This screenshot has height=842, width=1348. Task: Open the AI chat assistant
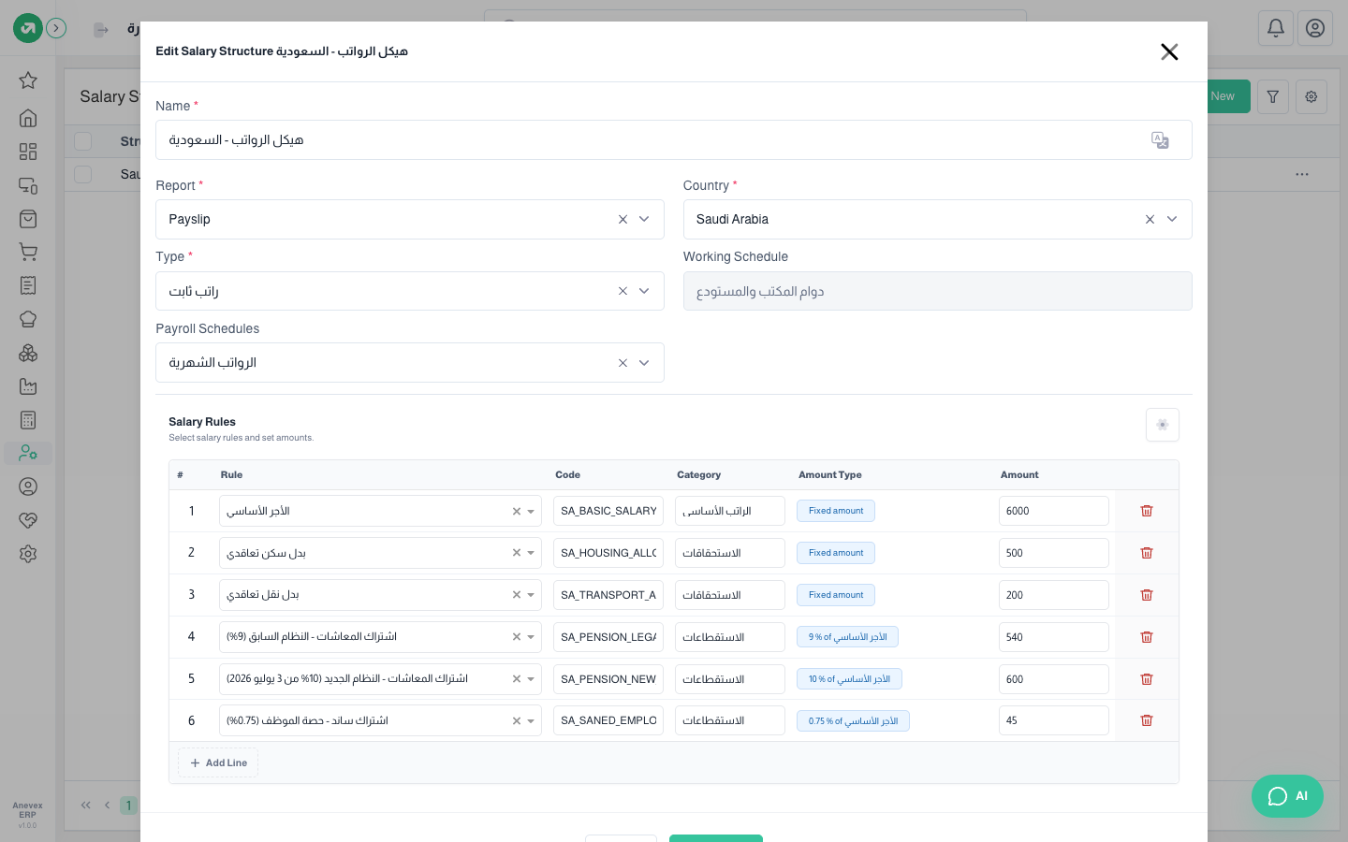pyautogui.click(x=1287, y=796)
